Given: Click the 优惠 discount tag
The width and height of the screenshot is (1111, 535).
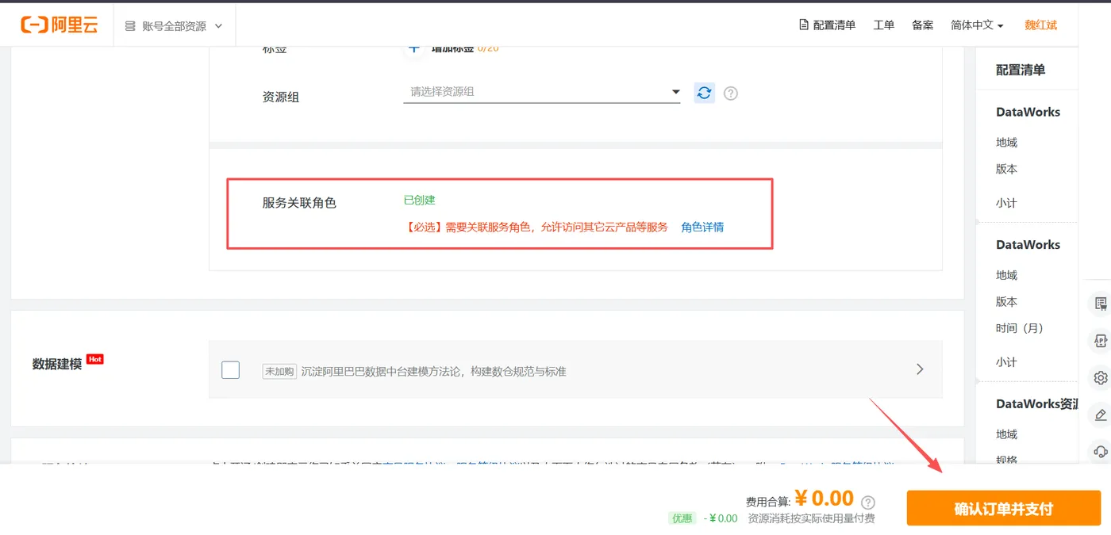Looking at the screenshot, I should pos(682,518).
